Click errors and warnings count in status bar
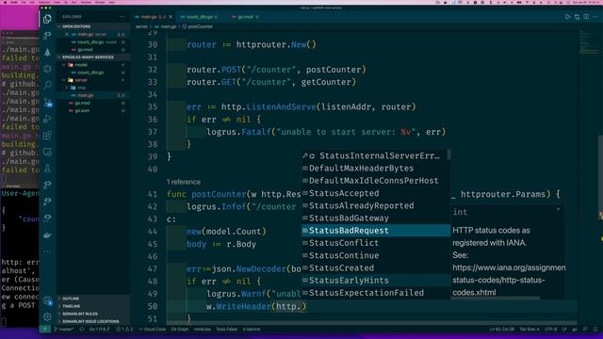The width and height of the screenshot is (603, 339). tap(124, 330)
